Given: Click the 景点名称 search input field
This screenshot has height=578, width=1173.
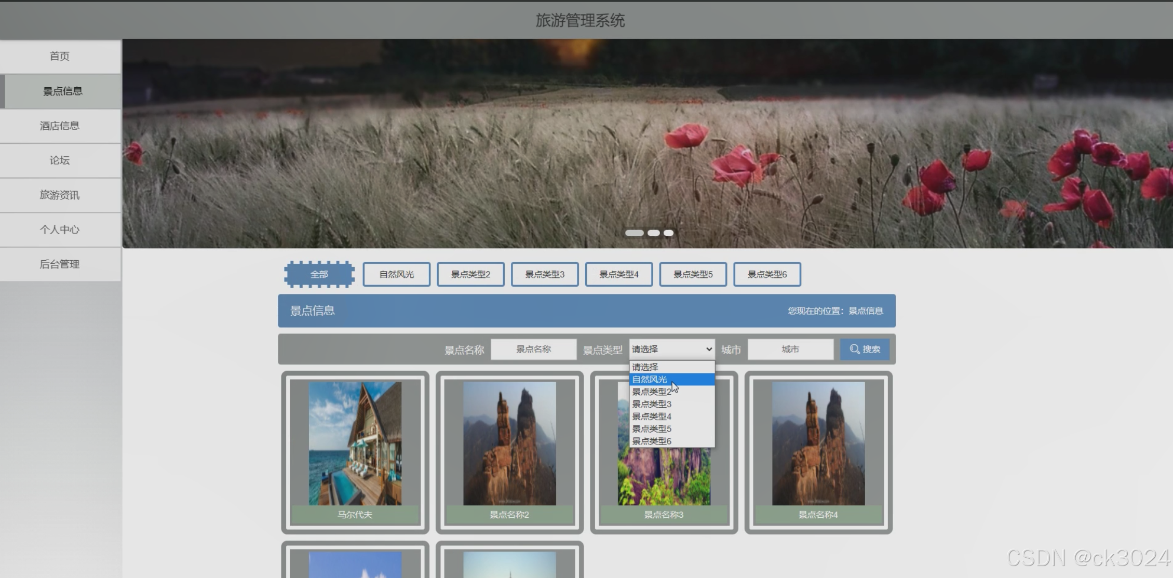Looking at the screenshot, I should coord(533,350).
